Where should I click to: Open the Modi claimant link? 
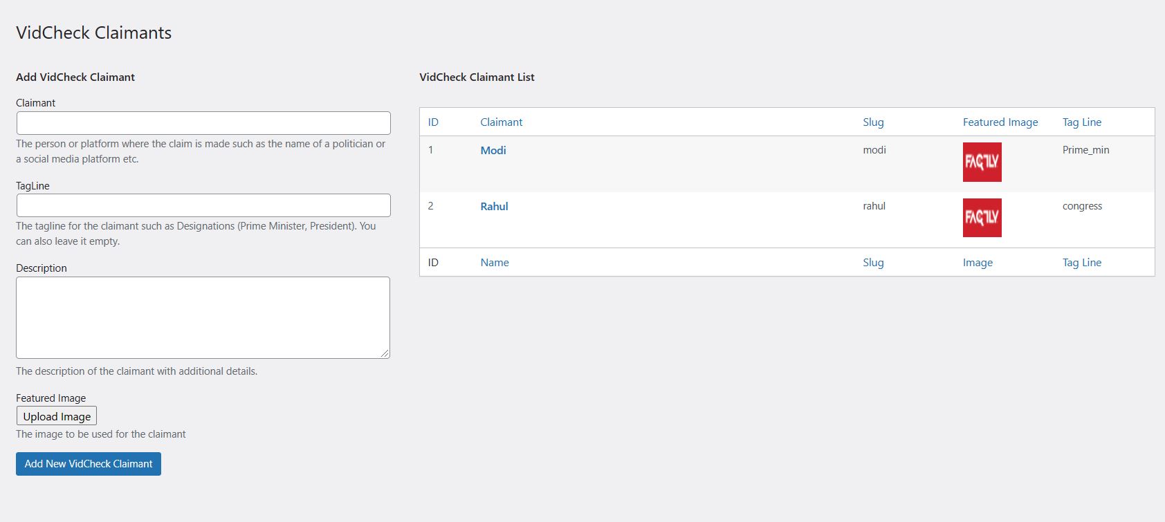coord(493,150)
